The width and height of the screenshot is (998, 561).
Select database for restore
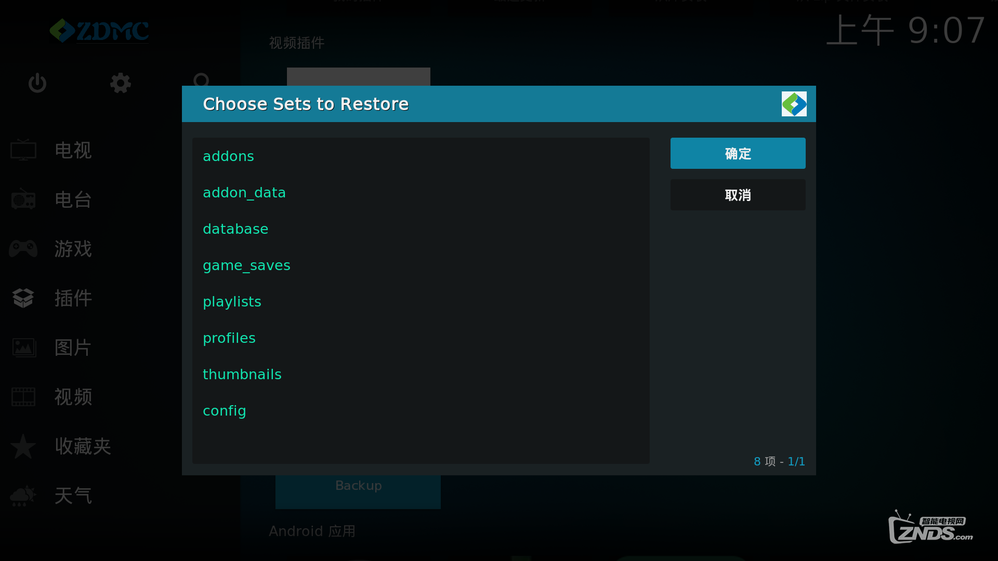(x=235, y=229)
